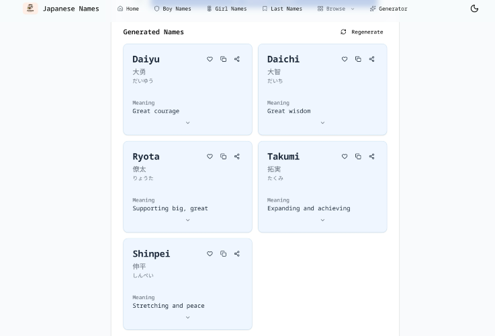Copy the Shinpei name
495x336 pixels.
pyautogui.click(x=223, y=254)
